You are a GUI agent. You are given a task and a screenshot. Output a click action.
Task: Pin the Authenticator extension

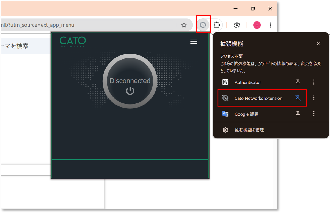click(298, 82)
